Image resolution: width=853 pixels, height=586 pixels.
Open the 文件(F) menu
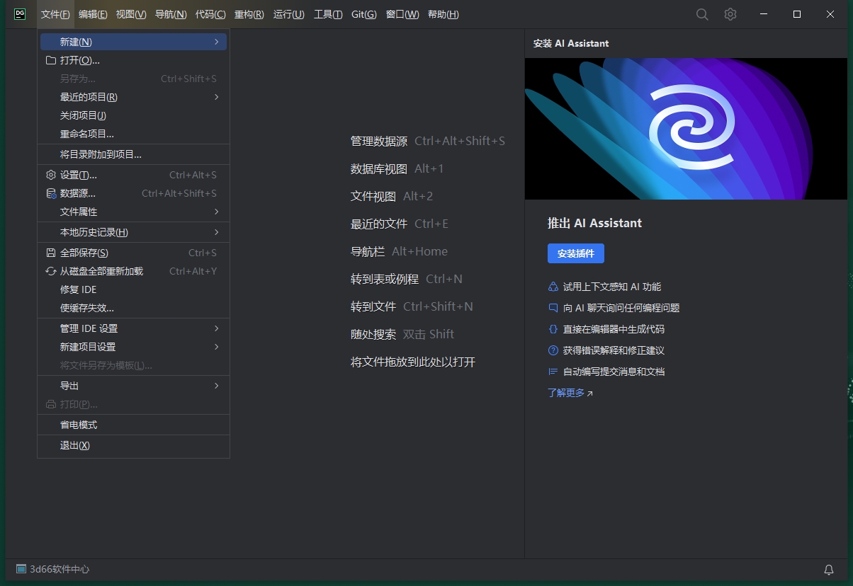pyautogui.click(x=55, y=14)
